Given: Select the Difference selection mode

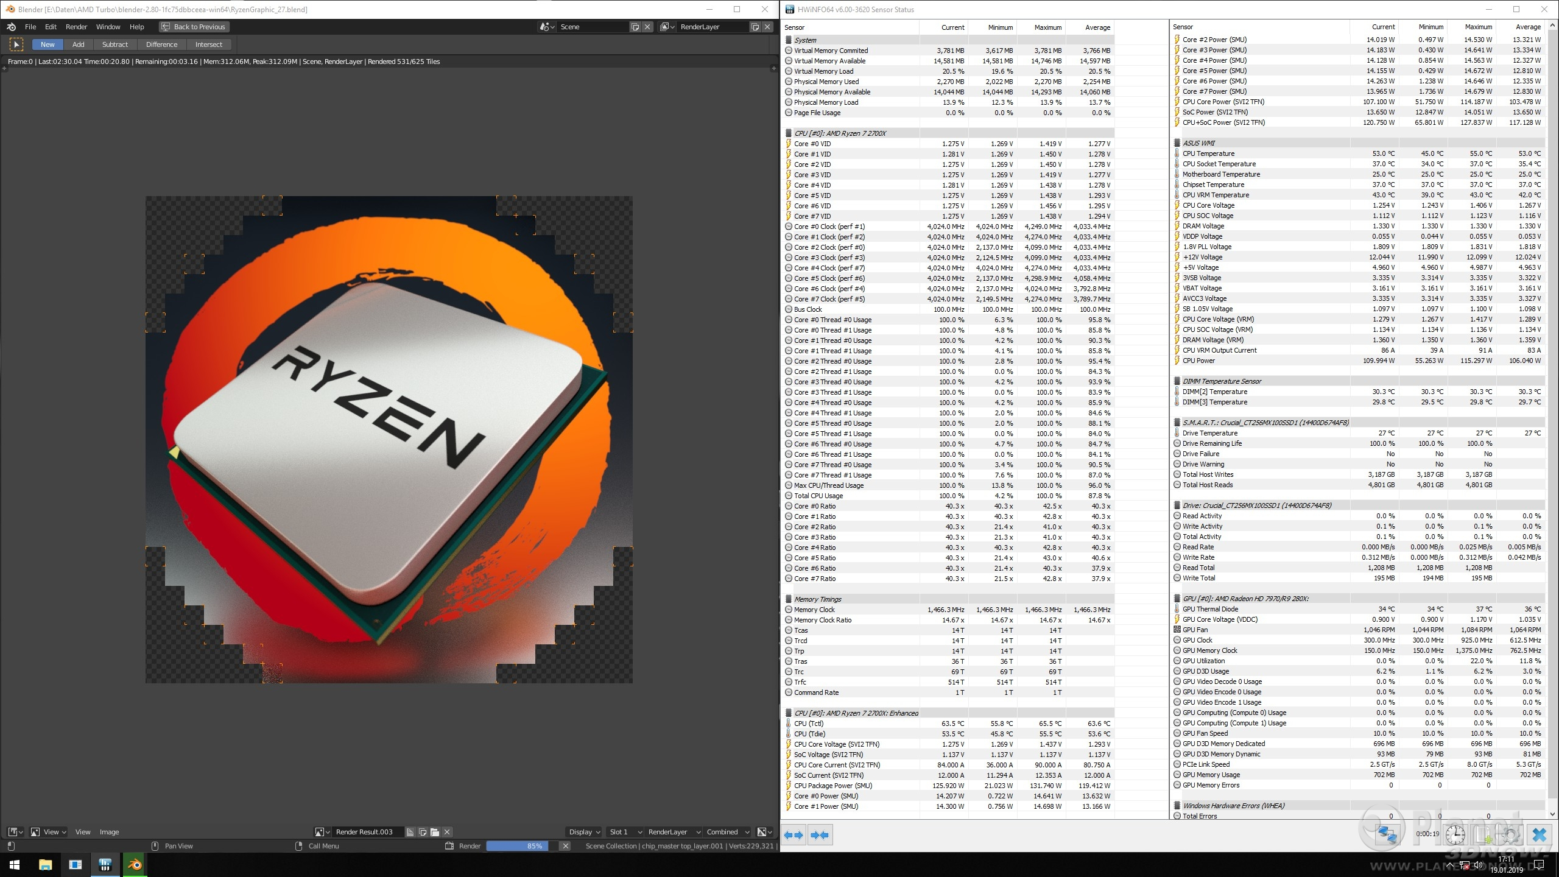Looking at the screenshot, I should point(161,44).
